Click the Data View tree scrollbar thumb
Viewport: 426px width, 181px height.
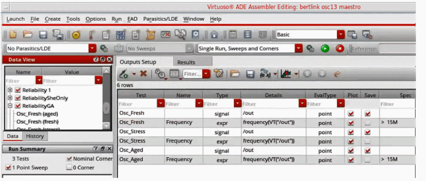(106, 108)
